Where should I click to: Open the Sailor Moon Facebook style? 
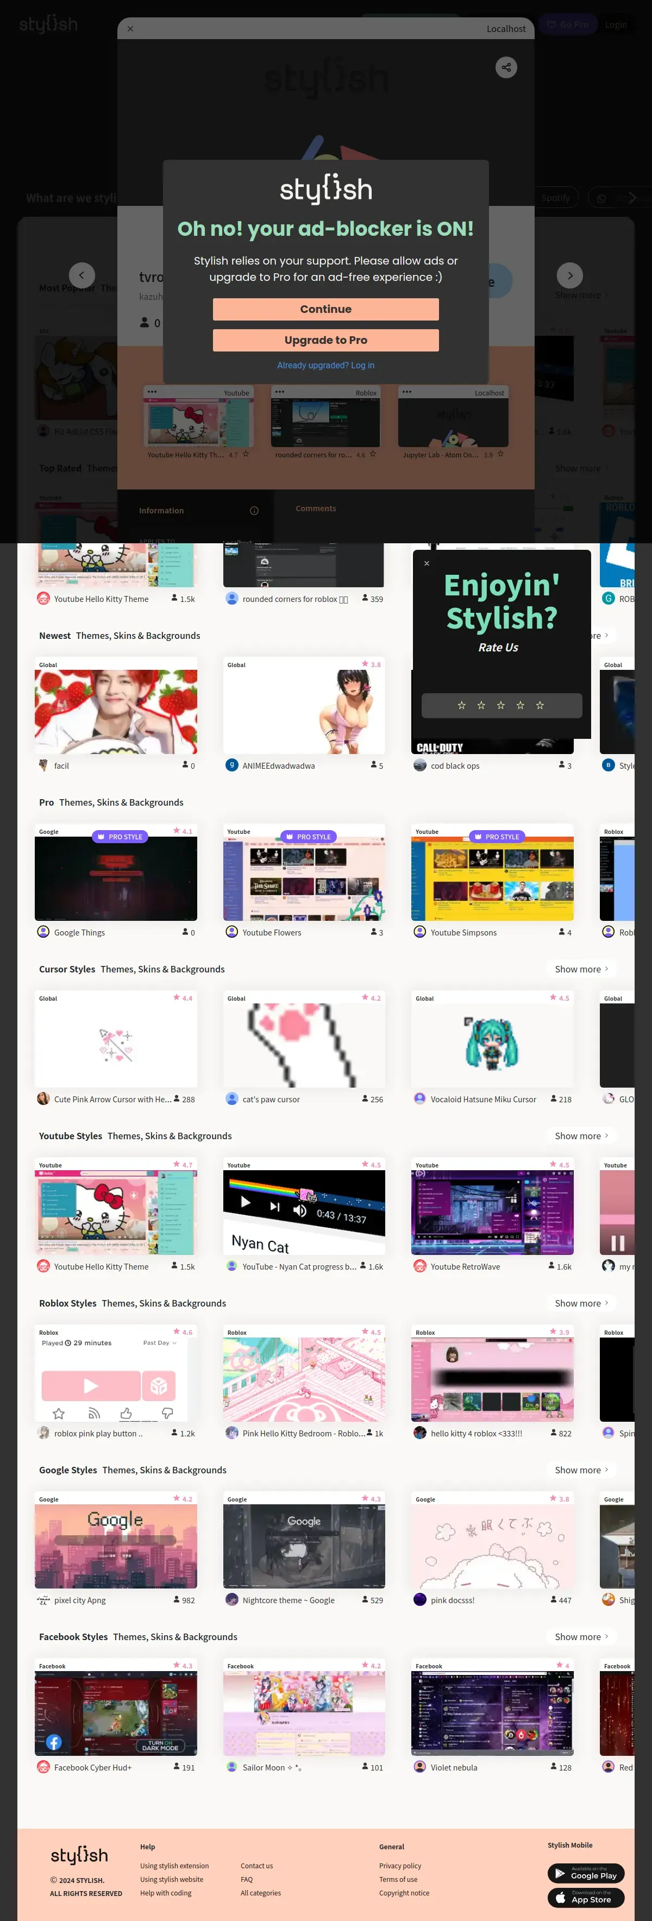pos(304,1713)
